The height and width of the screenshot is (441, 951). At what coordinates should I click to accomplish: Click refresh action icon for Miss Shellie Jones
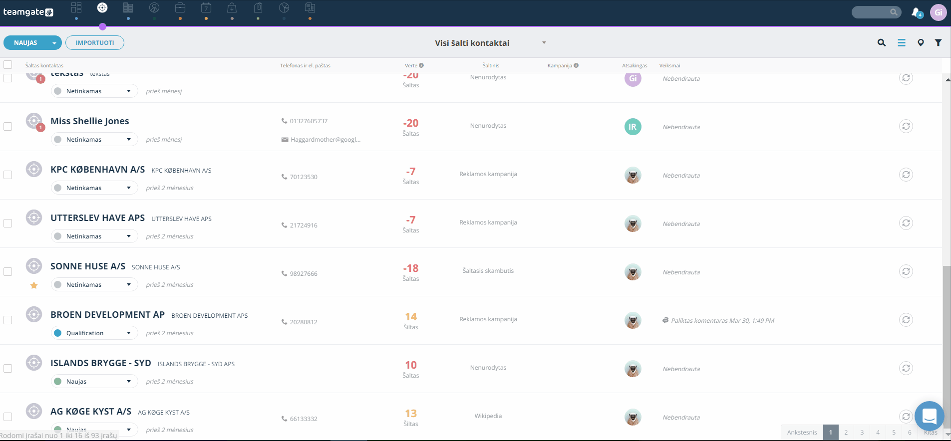click(x=906, y=126)
